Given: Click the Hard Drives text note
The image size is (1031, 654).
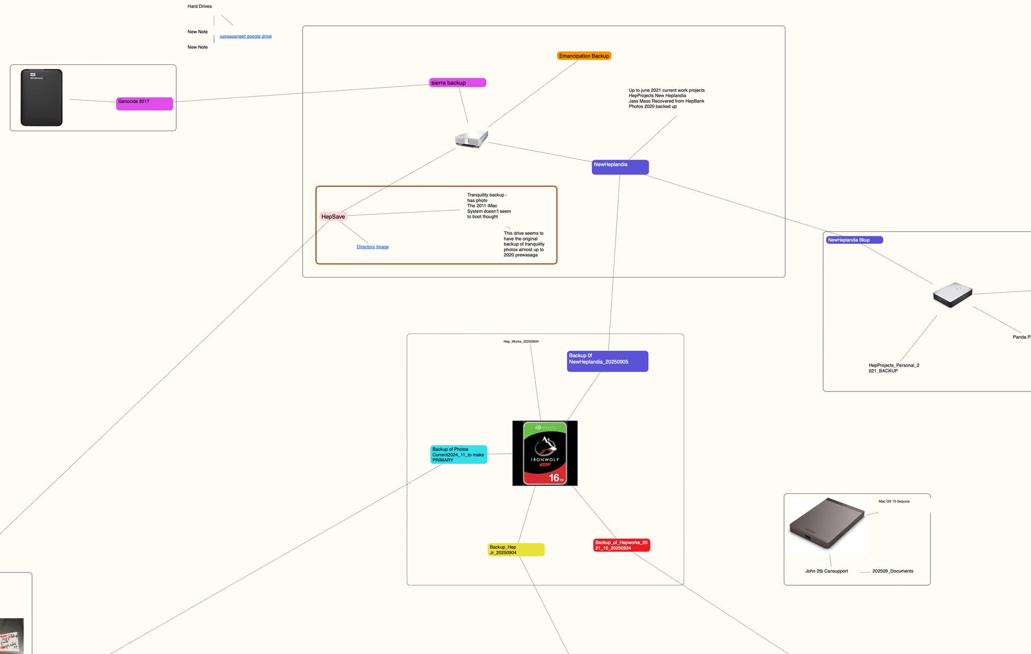Looking at the screenshot, I should 199,6.
